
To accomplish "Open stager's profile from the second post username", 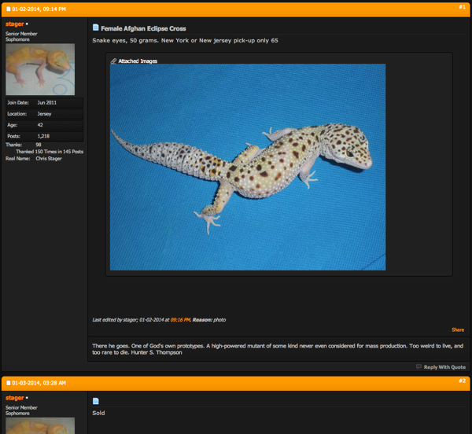I will (14, 398).
